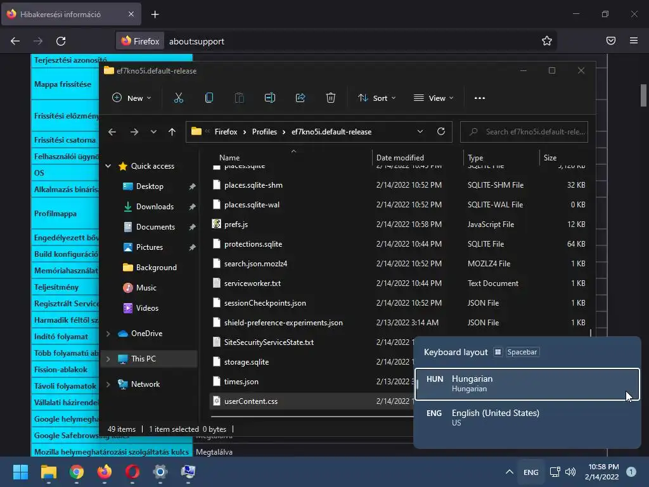
Task: Open the Background folder in sidebar
Action: pyautogui.click(x=156, y=268)
